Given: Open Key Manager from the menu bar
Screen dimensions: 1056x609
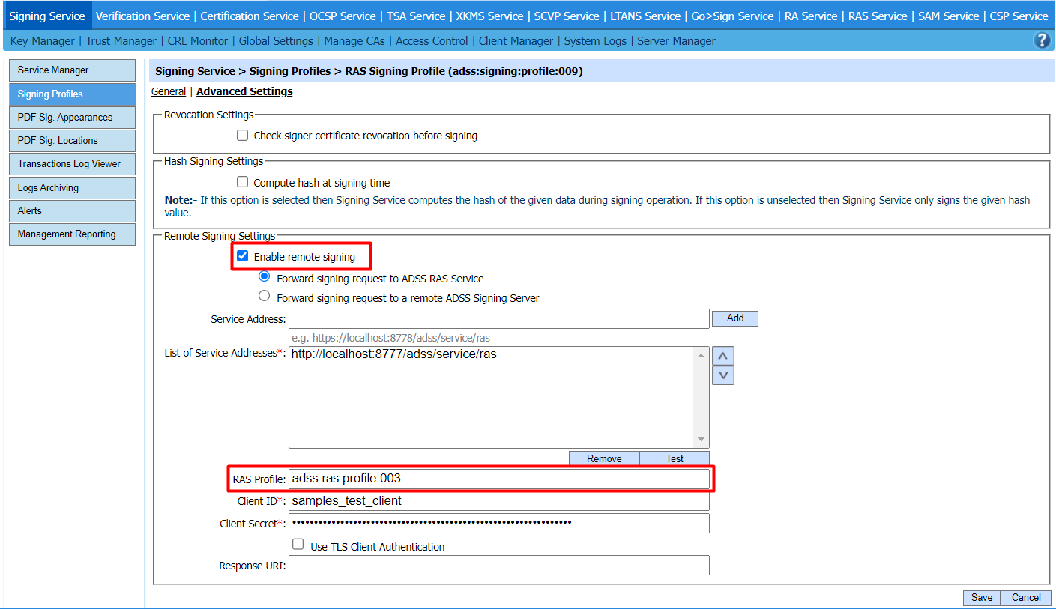Looking at the screenshot, I should coord(42,41).
